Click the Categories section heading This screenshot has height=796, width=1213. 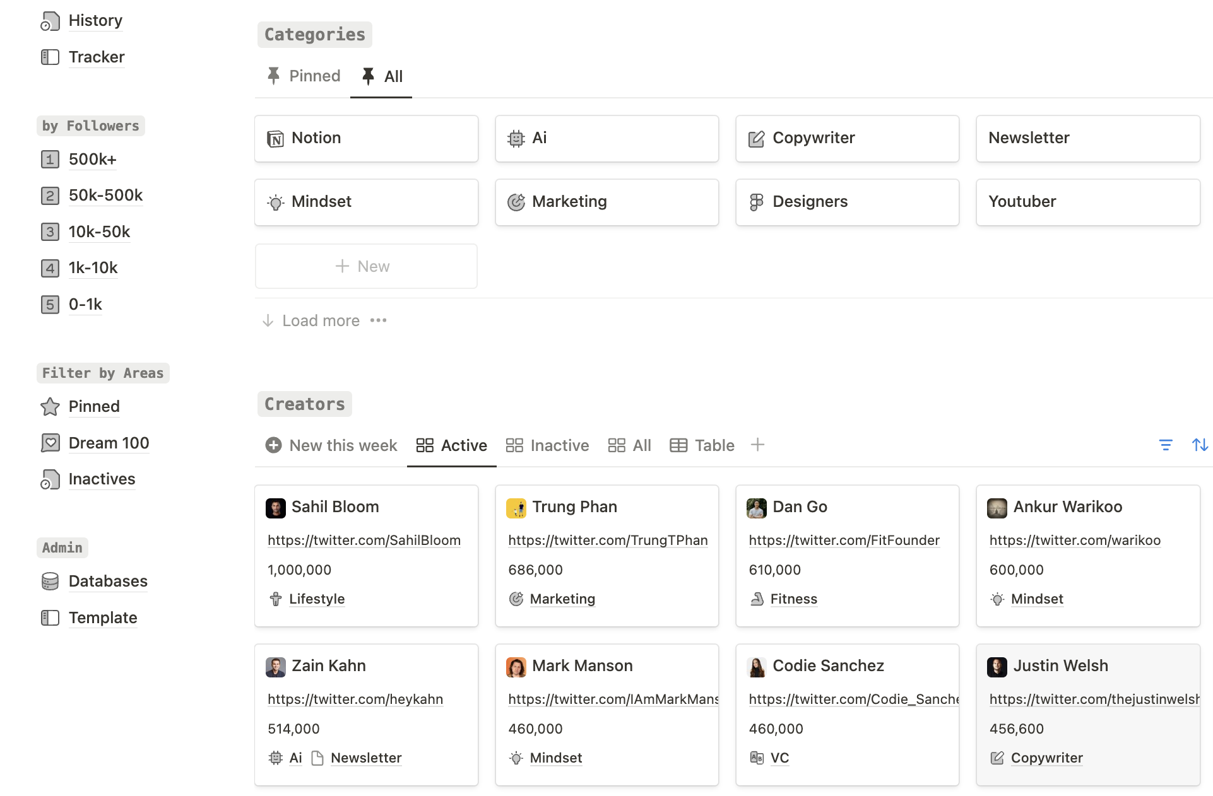point(315,35)
